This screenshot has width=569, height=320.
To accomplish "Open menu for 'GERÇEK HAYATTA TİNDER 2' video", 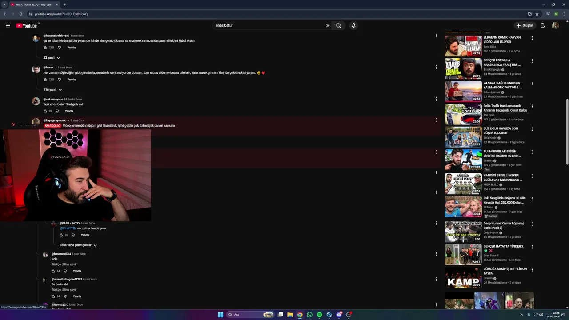I will tap(532, 247).
